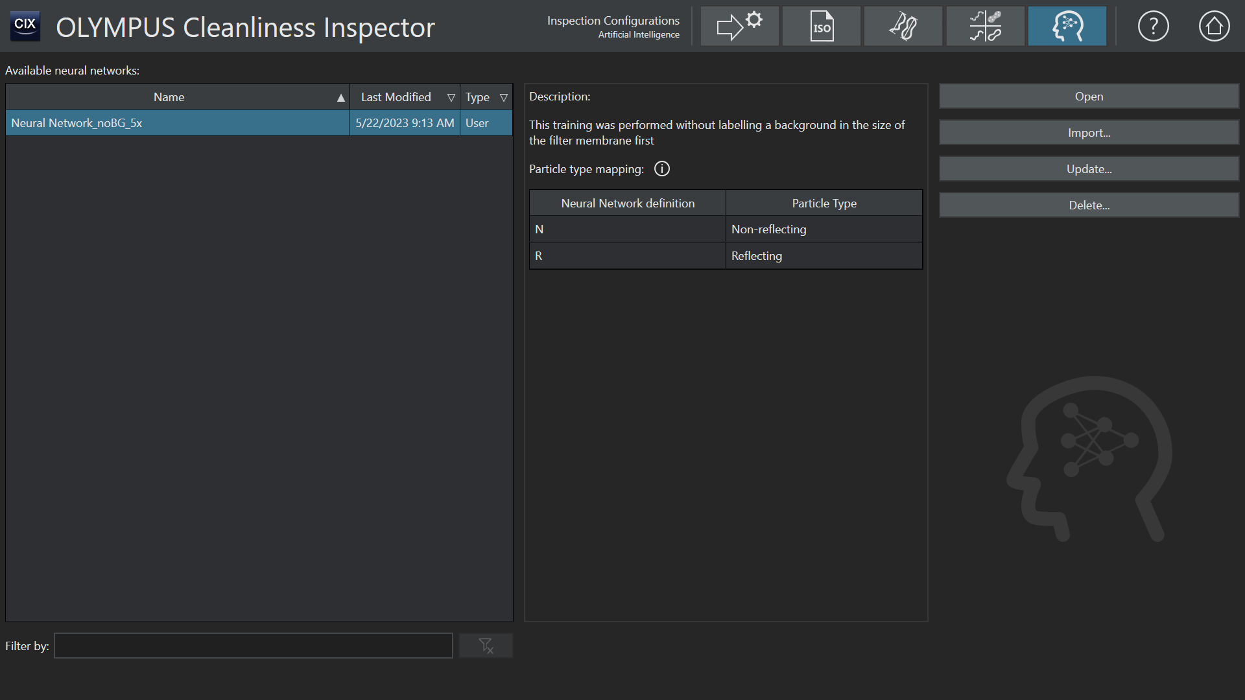Update the selected neural network
Screen dimensions: 1245x700
pos(1089,169)
